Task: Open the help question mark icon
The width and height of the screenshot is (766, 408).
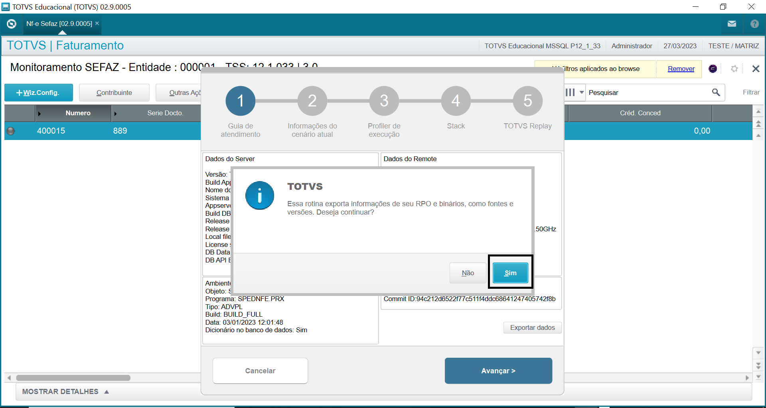Action: click(x=754, y=24)
